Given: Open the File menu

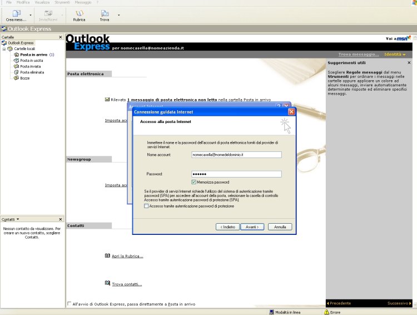Looking at the screenshot, I should click(9, 2).
